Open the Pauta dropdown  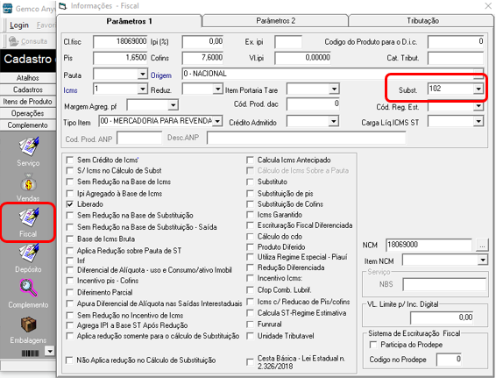coord(142,74)
